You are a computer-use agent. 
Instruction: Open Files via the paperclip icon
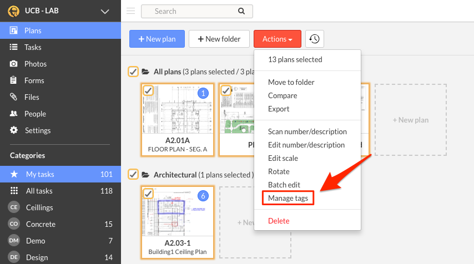coord(14,97)
